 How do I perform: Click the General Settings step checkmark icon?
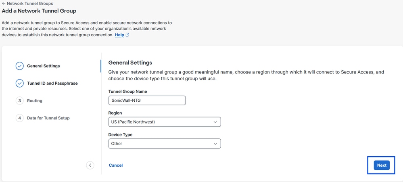click(x=19, y=66)
